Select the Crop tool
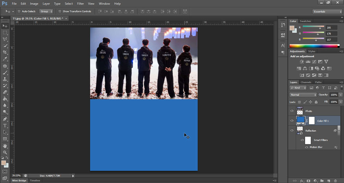Screen dimensions: 344x183 click(x=5, y=52)
